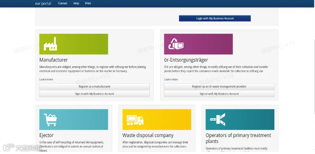Click the Operators of primary treatment plants heading

238,138
